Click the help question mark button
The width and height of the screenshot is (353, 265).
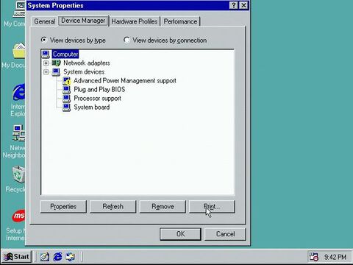pyautogui.click(x=234, y=5)
